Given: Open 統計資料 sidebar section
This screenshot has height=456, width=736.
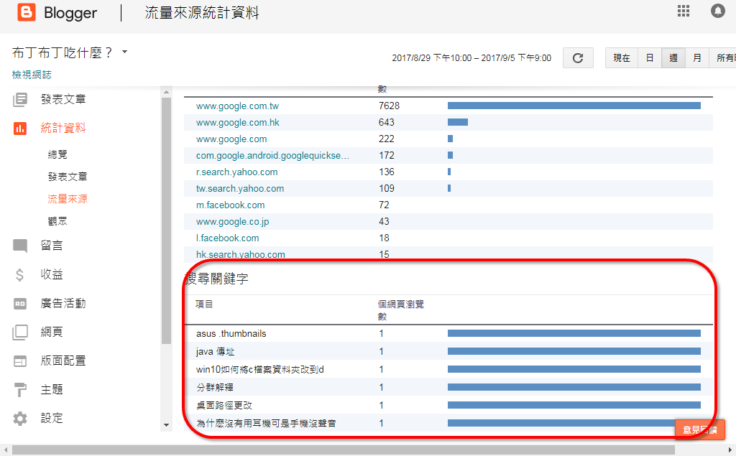Looking at the screenshot, I should tap(63, 128).
